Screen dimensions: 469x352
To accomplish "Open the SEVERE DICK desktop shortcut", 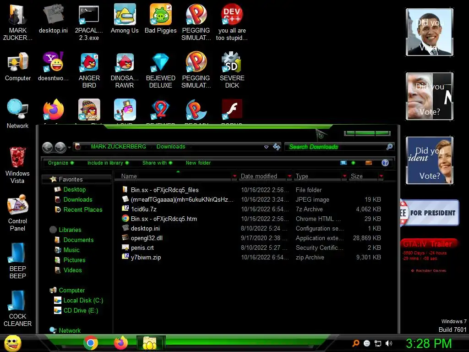I will [x=232, y=70].
